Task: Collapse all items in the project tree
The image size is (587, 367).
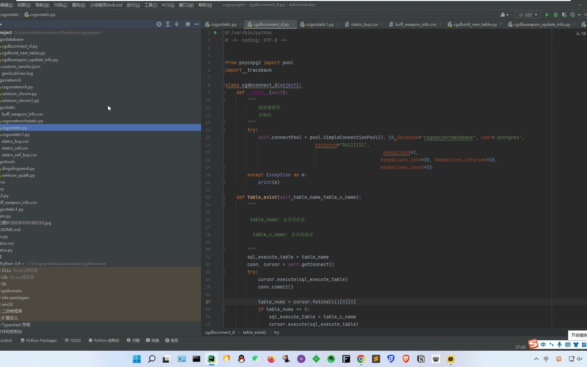Action: tap(177, 24)
